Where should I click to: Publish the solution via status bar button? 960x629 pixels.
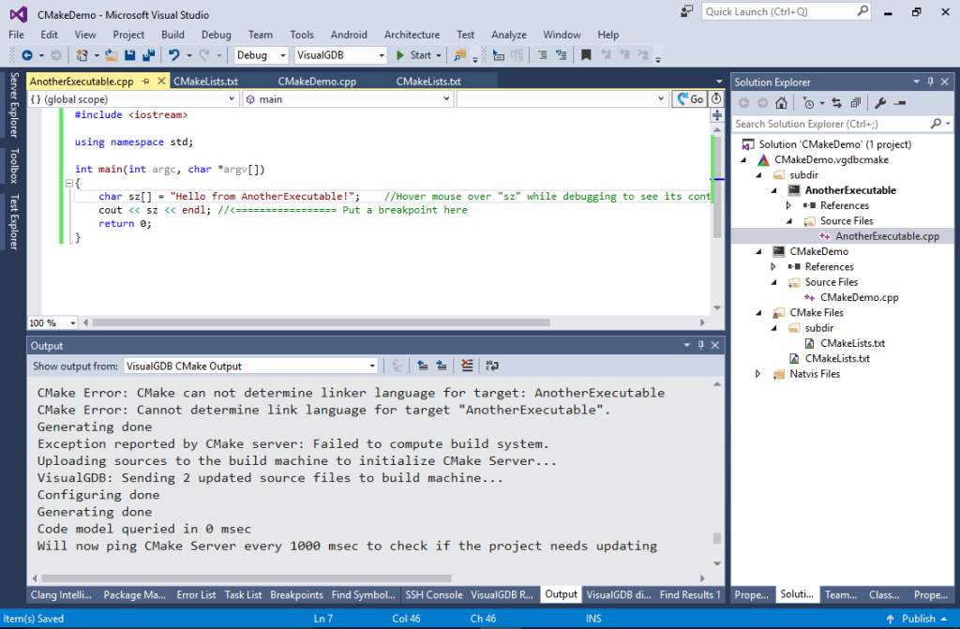916,618
